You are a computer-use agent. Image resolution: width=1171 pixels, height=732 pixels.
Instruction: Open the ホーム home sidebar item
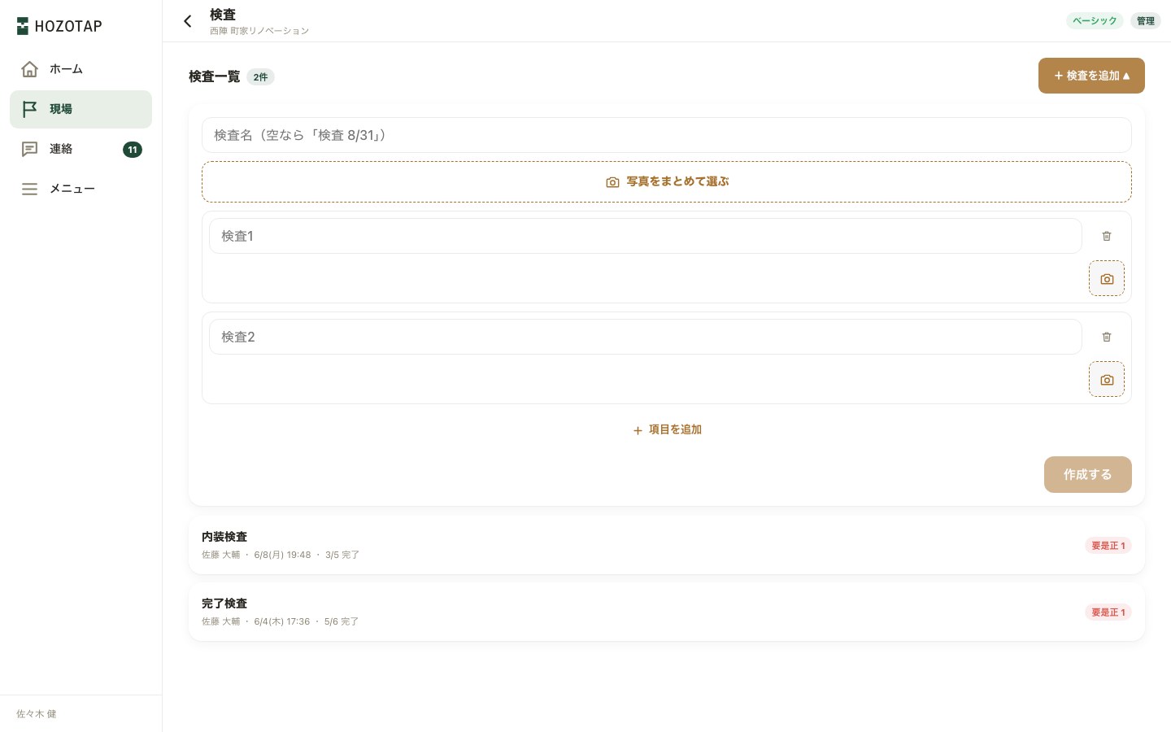81,69
